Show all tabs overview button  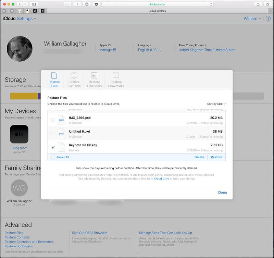coord(267,4)
